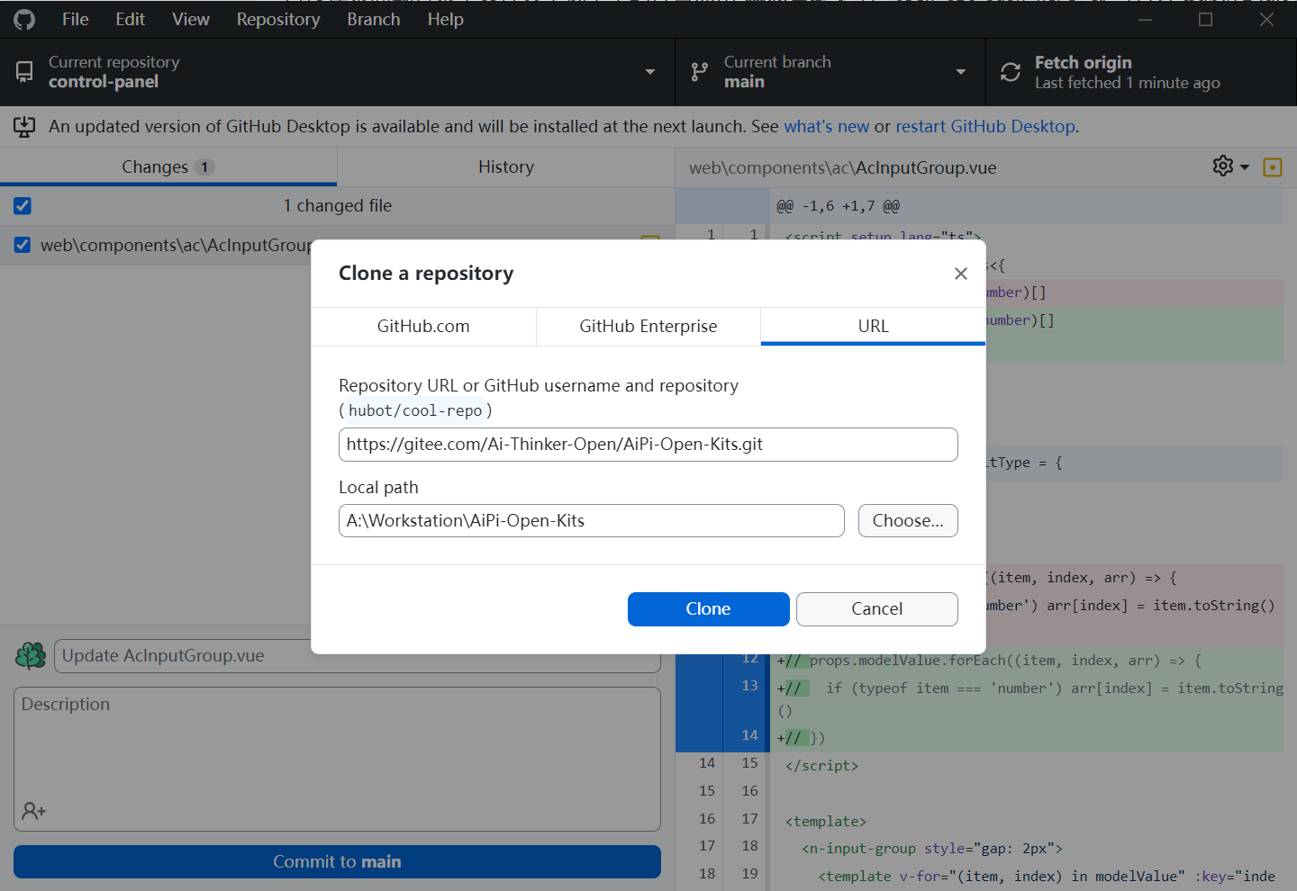The height and width of the screenshot is (891, 1297).
Task: Close the Clone a repository dialog
Action: [x=960, y=274]
